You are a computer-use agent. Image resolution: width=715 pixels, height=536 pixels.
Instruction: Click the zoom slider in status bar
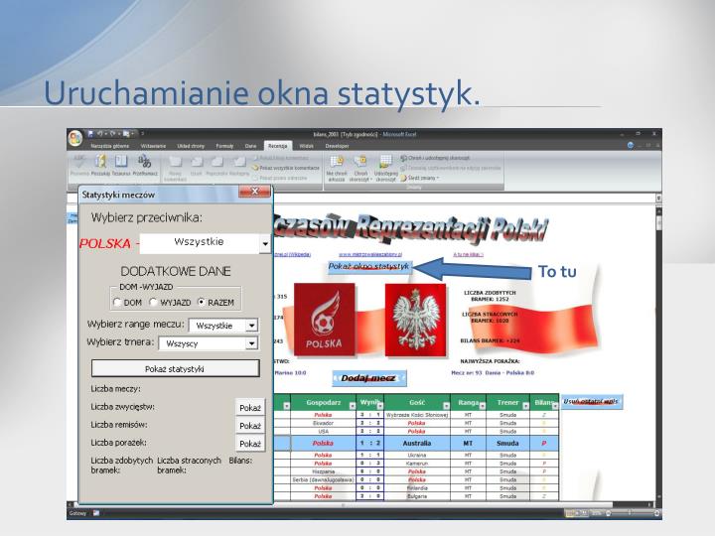click(631, 513)
